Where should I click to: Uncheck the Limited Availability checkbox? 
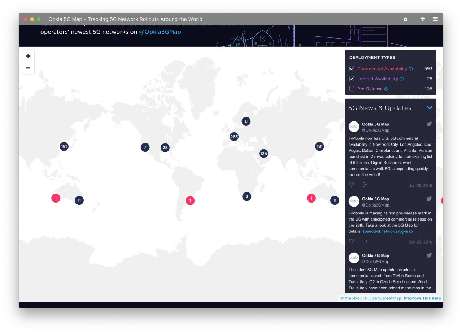tap(352, 79)
